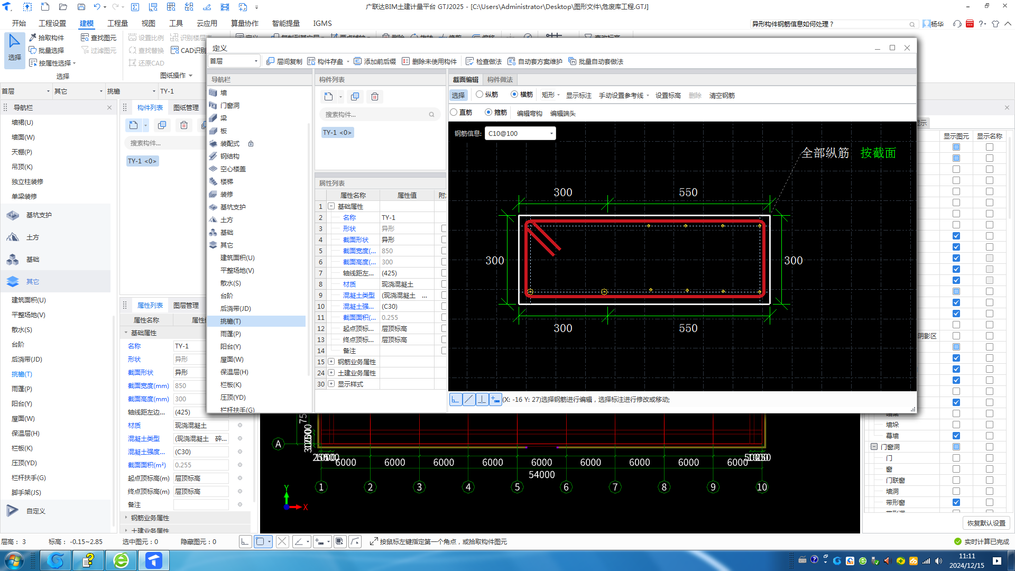
Task: Click the 查找图元 find element icon
Action: 85,38
